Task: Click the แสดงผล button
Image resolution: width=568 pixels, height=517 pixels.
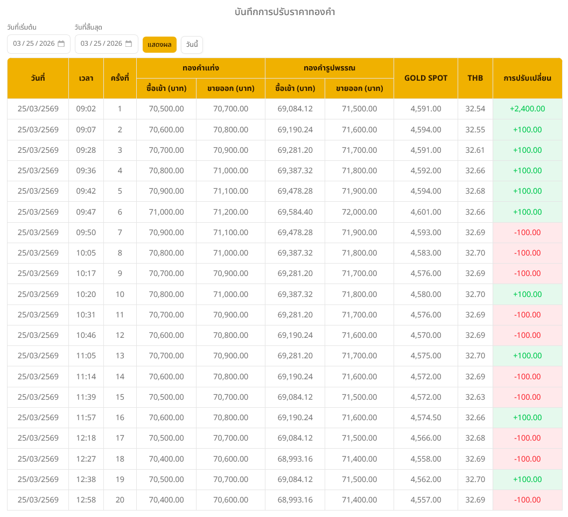Action: pos(159,44)
